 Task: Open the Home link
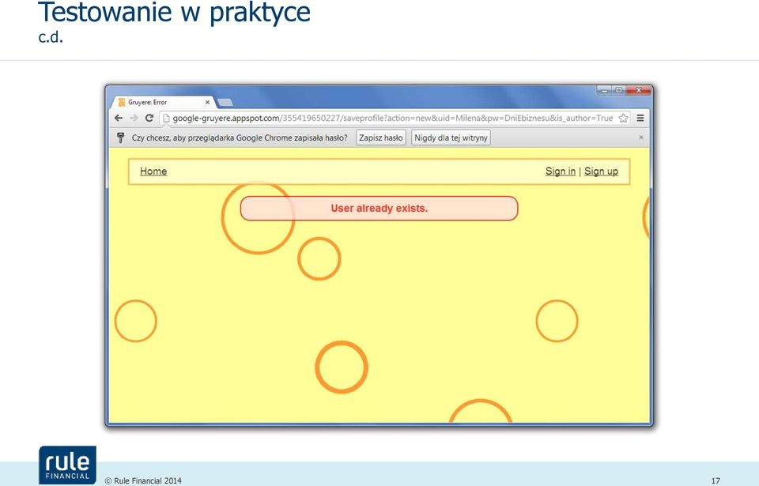point(153,171)
